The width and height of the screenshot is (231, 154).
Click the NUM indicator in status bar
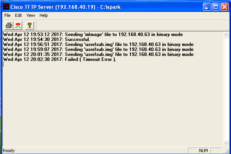pos(203,151)
